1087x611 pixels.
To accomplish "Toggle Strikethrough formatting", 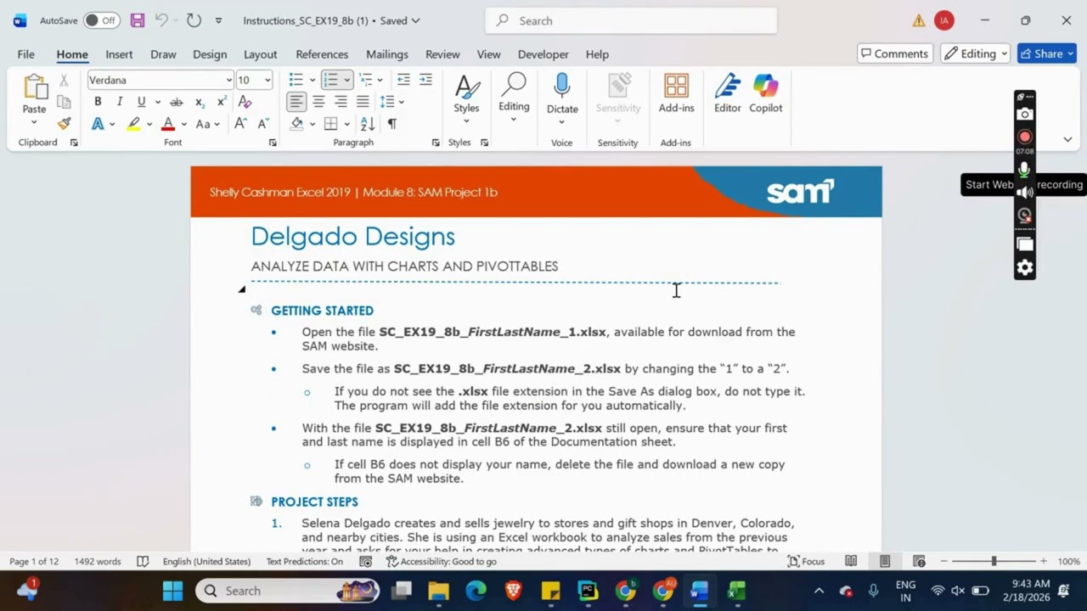I will 177,102.
